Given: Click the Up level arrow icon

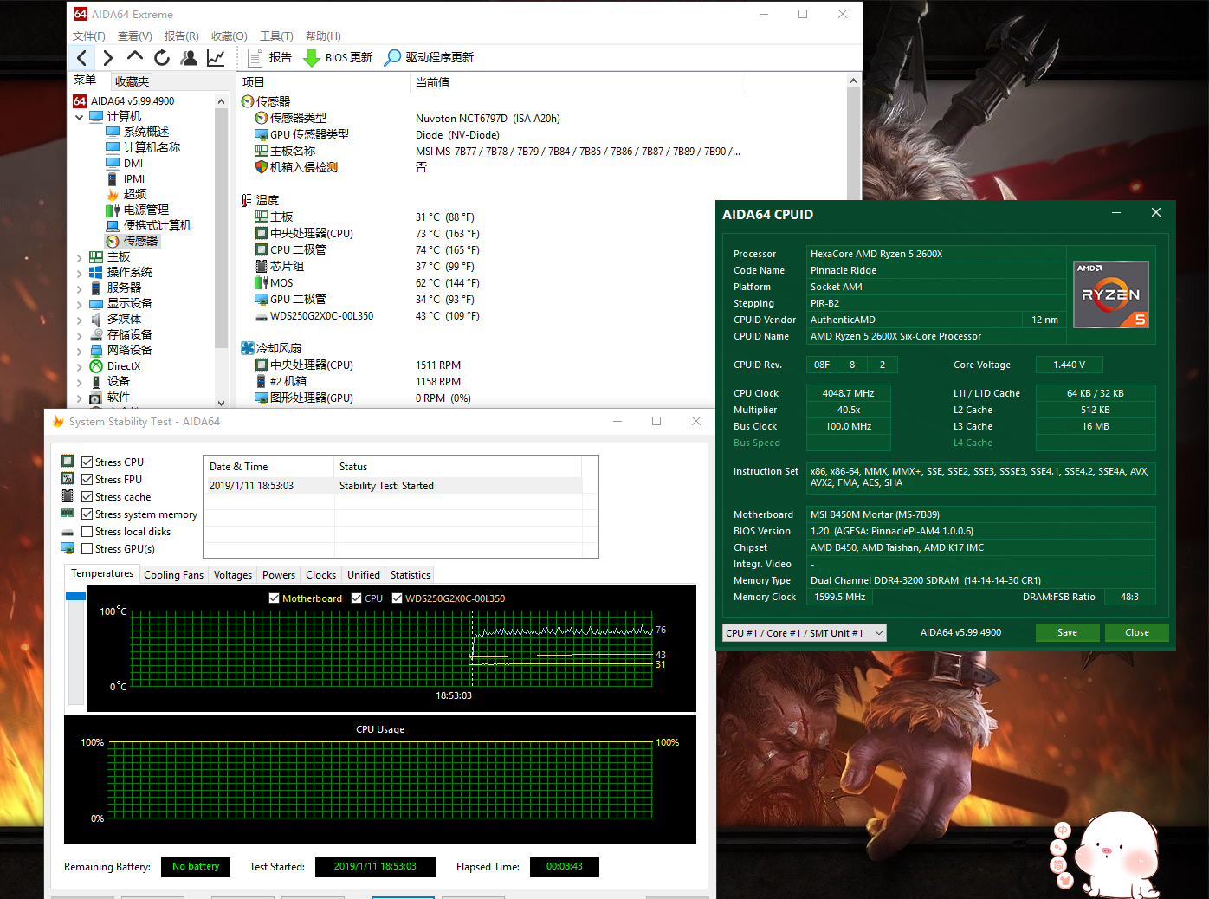Looking at the screenshot, I should point(134,57).
